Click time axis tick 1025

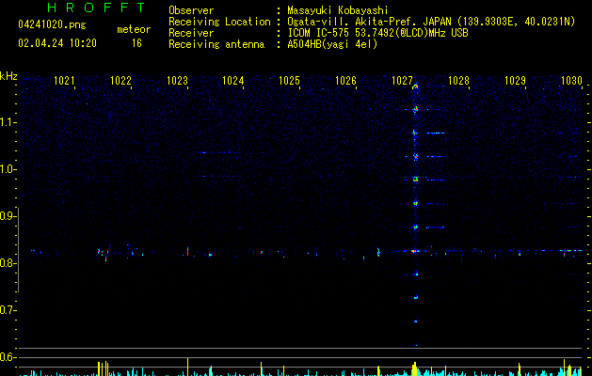[289, 80]
